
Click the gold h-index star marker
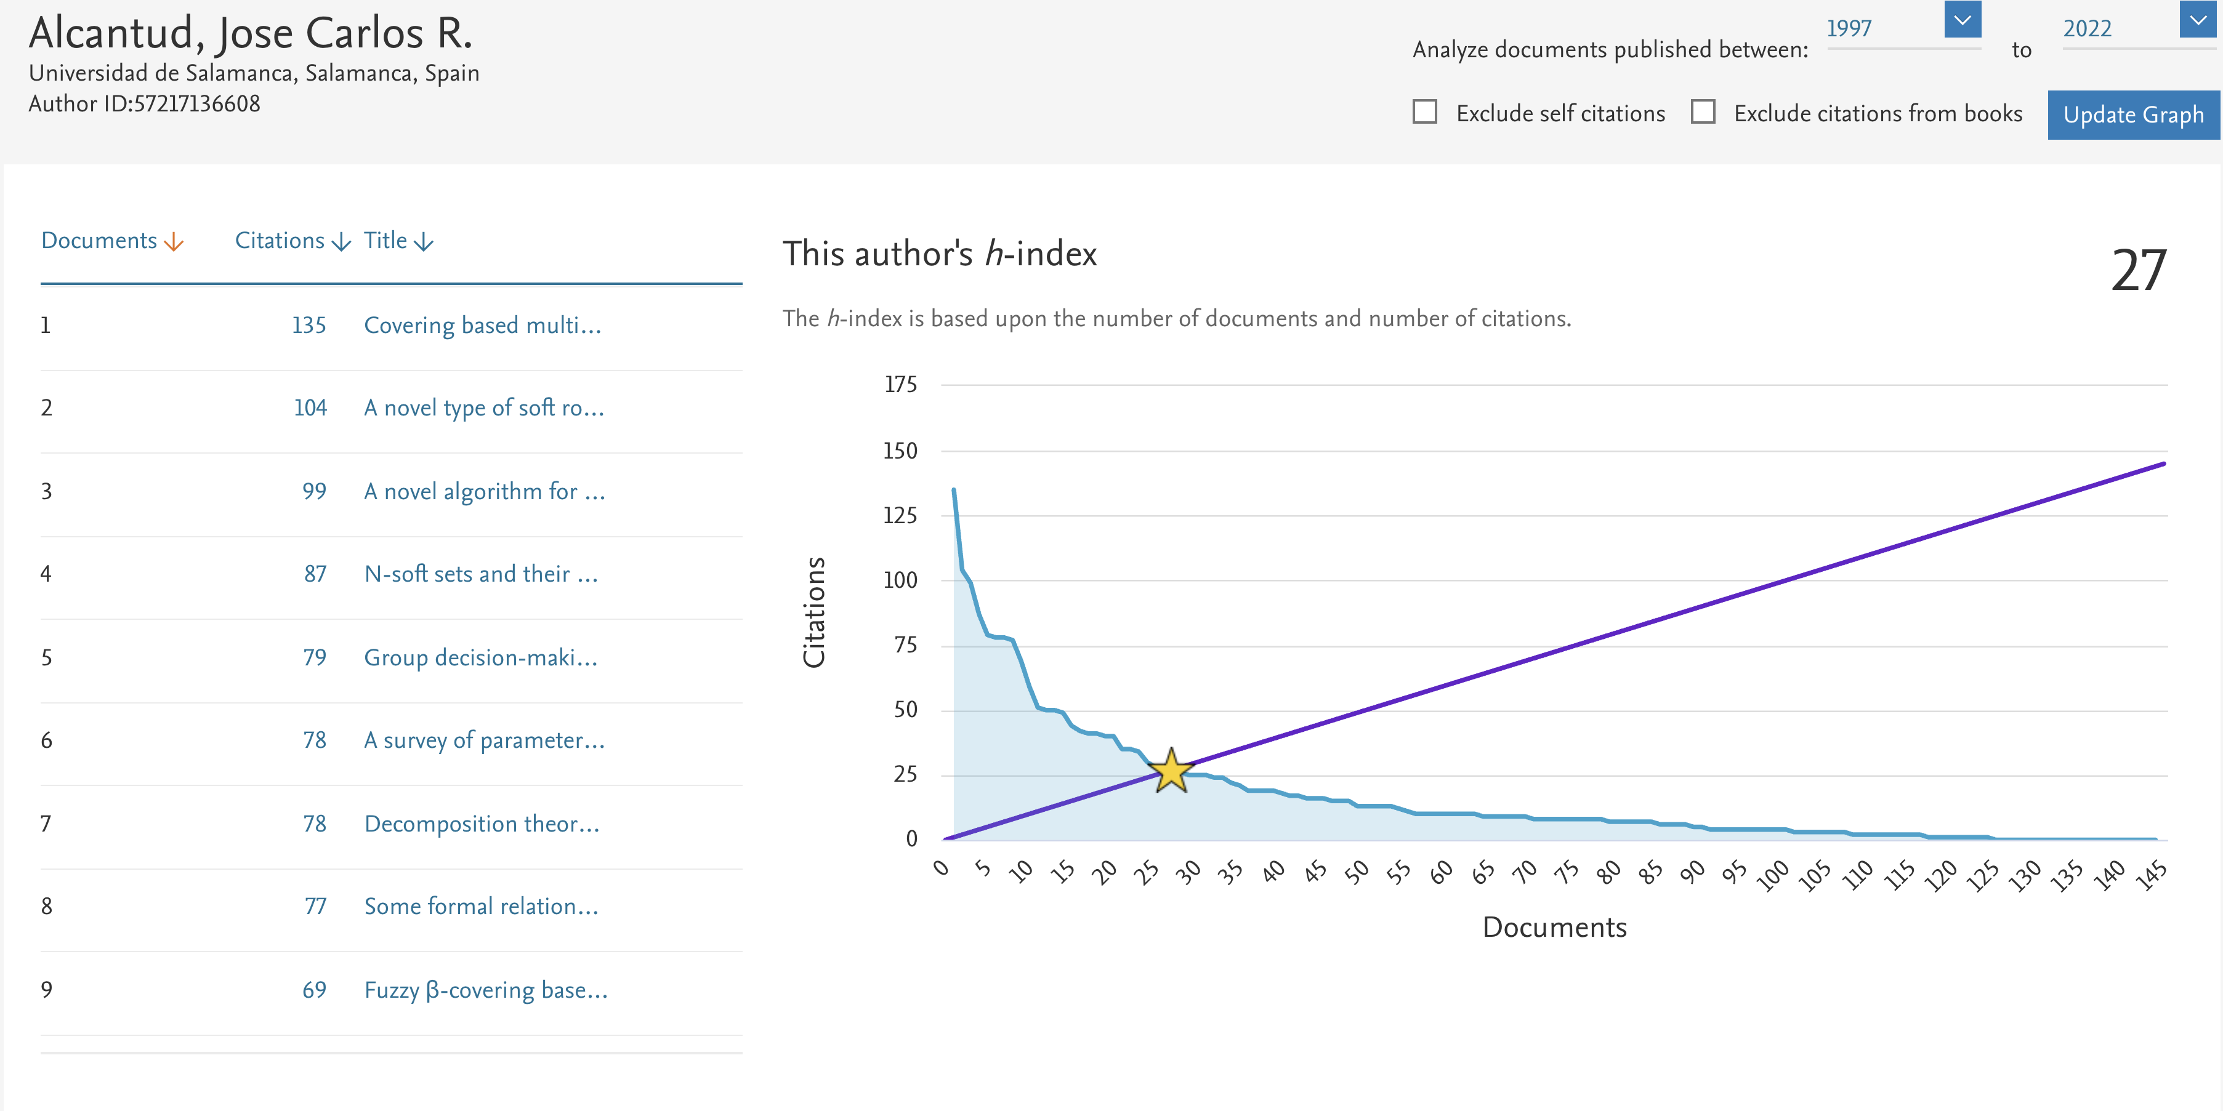click(x=1170, y=771)
